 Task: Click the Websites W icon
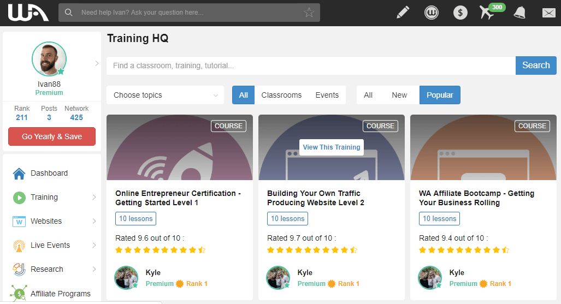tap(19, 222)
